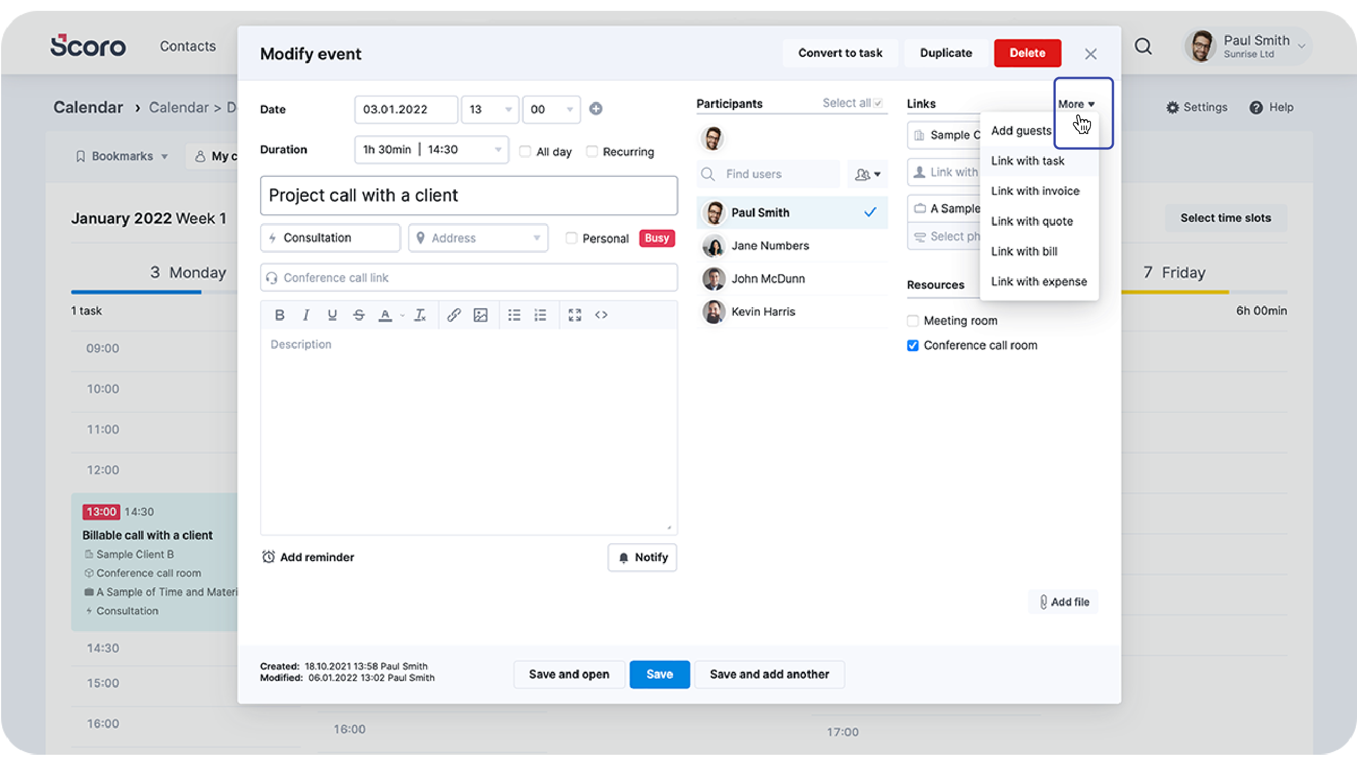This screenshot has width=1357, height=764.
Task: Click the clear formatting icon
Action: click(x=420, y=315)
